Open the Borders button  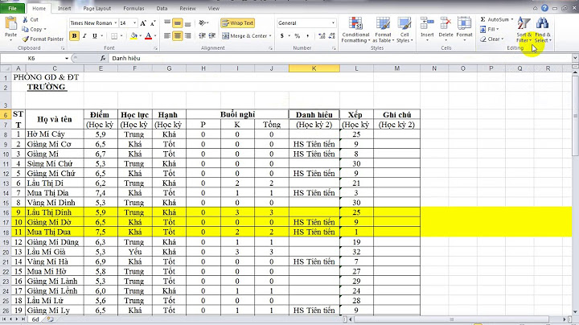[x=114, y=36]
